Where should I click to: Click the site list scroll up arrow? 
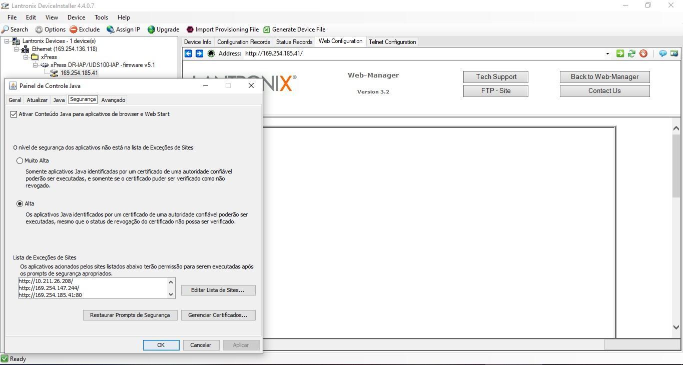(x=171, y=281)
